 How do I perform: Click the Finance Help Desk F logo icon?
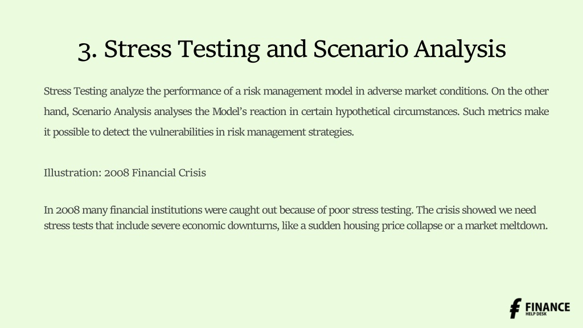tap(516, 308)
